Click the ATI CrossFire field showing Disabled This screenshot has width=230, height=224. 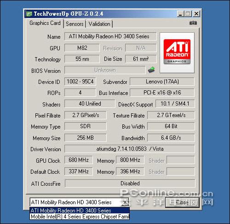[130, 183]
